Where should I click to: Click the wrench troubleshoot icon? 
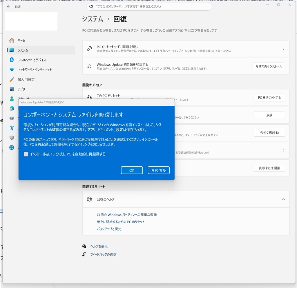pyautogui.click(x=89, y=49)
